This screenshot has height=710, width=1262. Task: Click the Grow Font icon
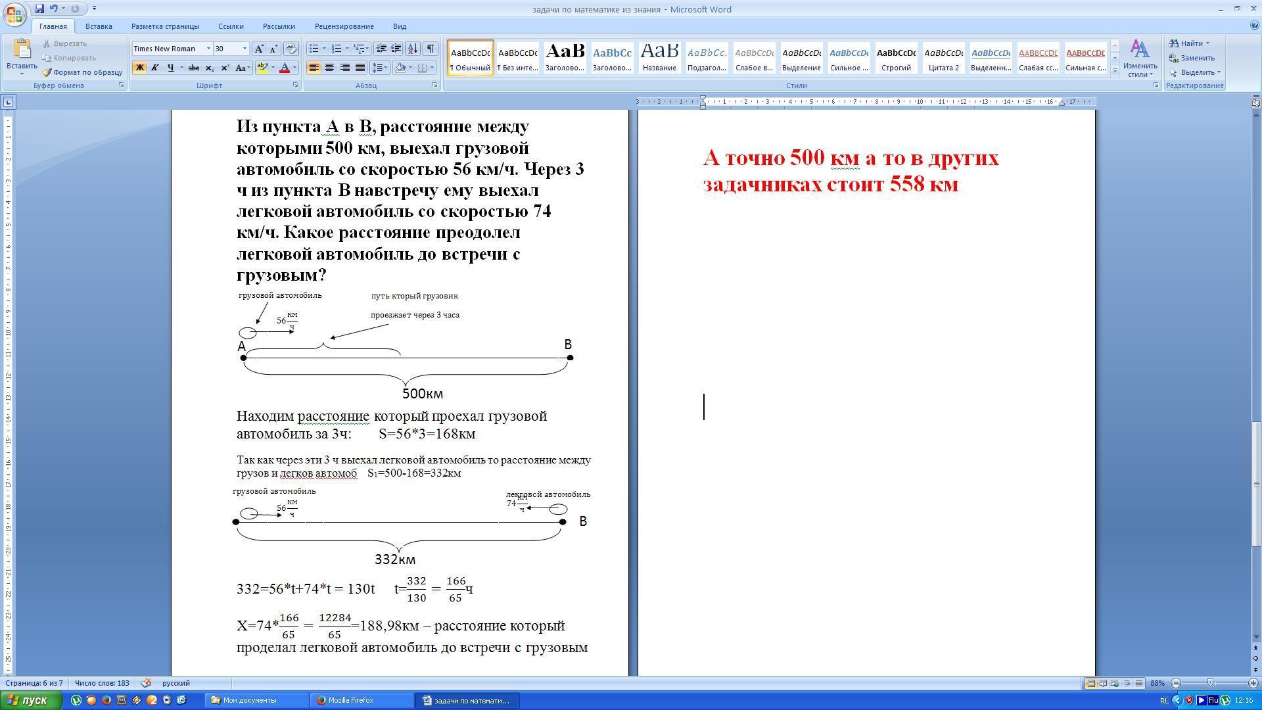(259, 49)
